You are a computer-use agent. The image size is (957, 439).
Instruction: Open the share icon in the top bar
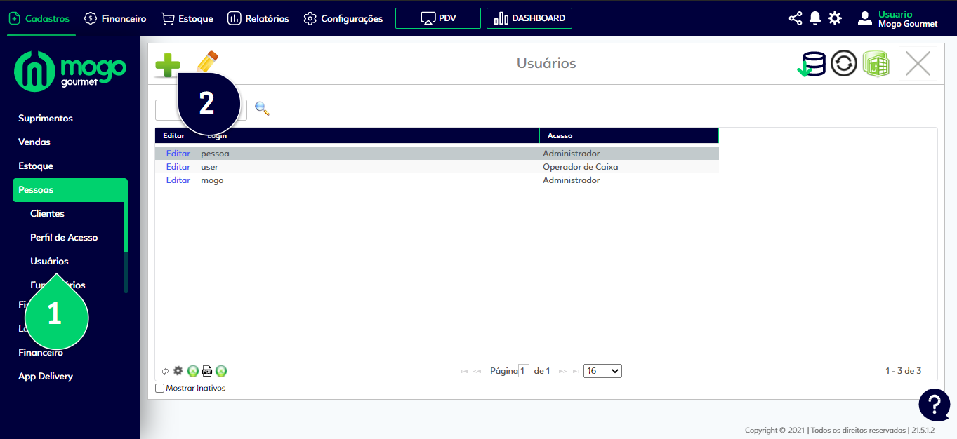(x=796, y=18)
